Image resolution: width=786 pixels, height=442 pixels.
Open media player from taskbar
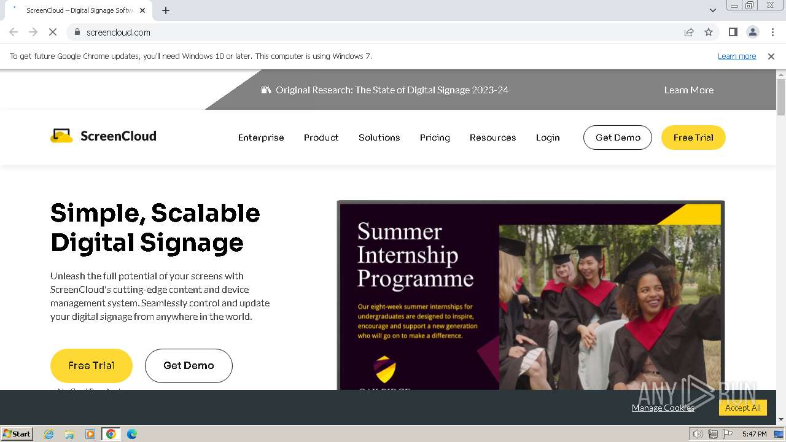pyautogui.click(x=90, y=434)
